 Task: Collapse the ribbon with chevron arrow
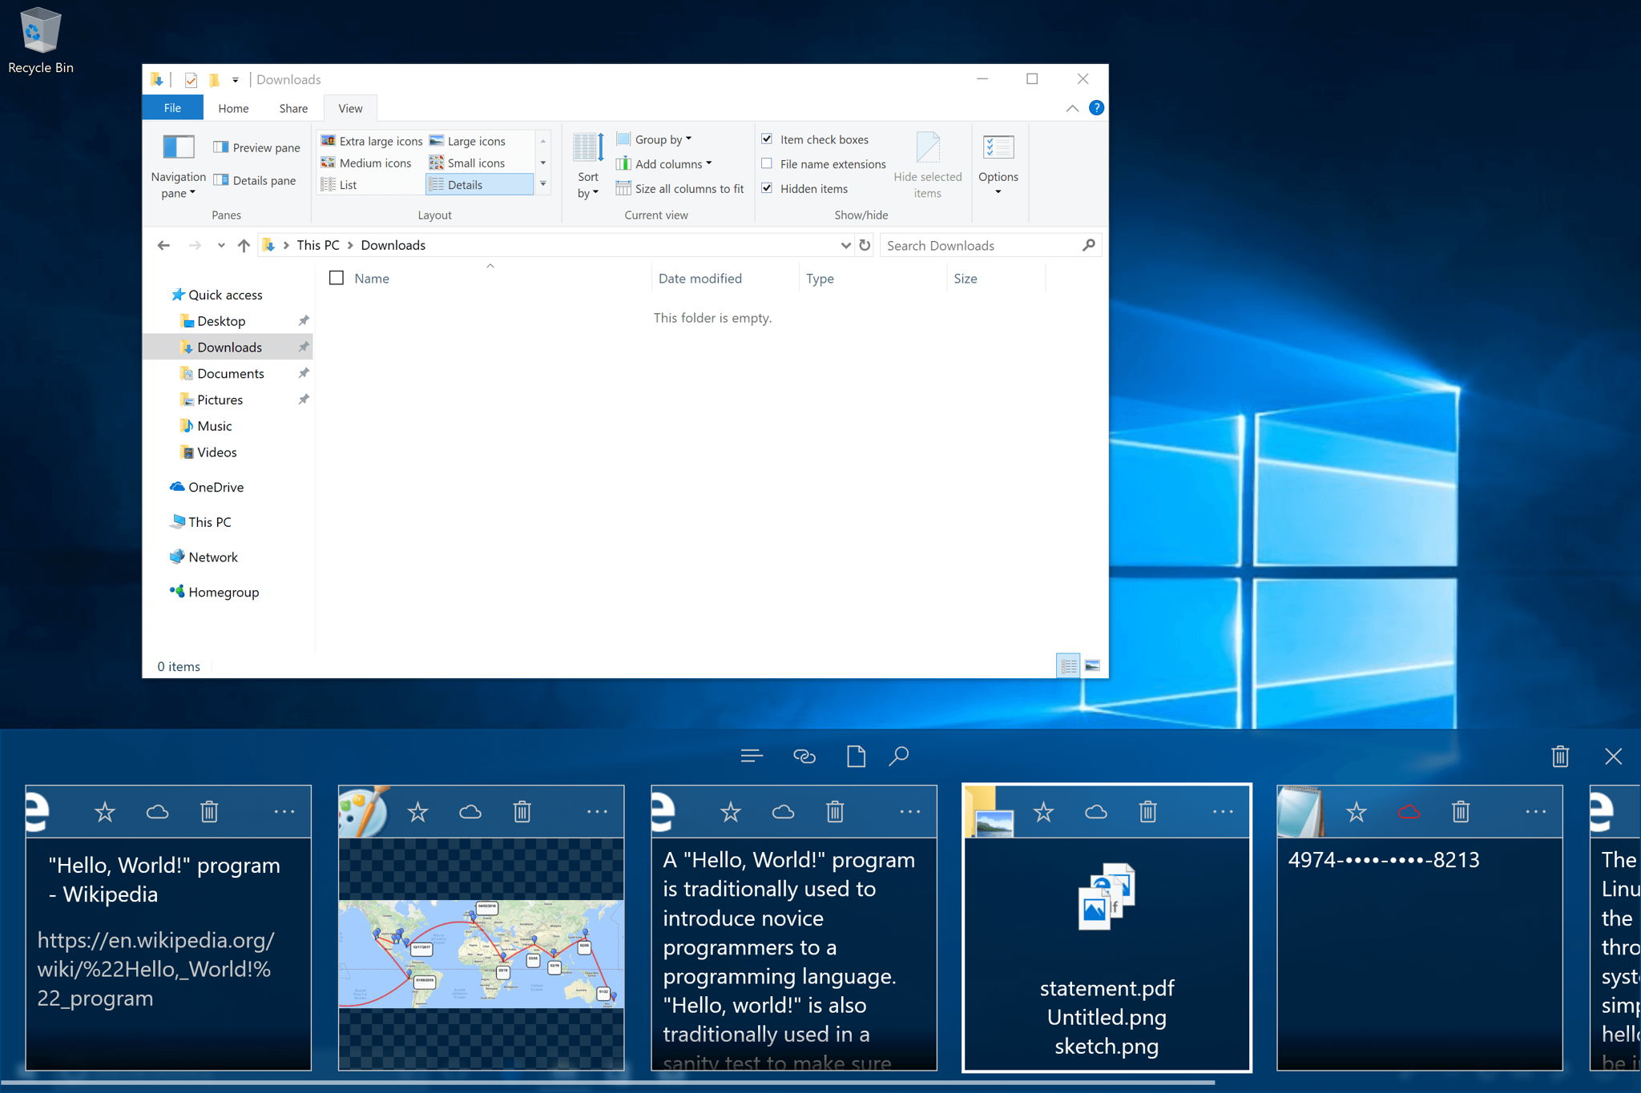coord(1072,108)
